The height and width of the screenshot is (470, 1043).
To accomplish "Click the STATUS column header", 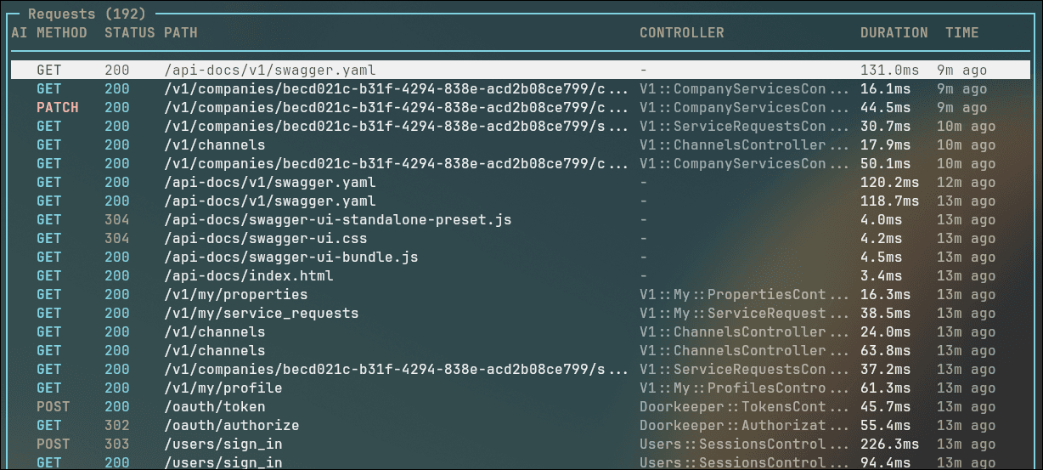I will [x=130, y=33].
